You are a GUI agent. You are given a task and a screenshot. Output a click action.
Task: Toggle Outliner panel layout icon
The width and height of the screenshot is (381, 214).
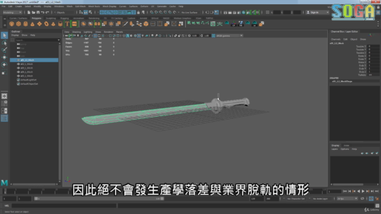tap(4, 118)
